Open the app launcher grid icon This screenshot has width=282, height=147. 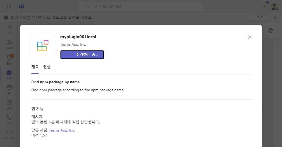coord(9,6)
